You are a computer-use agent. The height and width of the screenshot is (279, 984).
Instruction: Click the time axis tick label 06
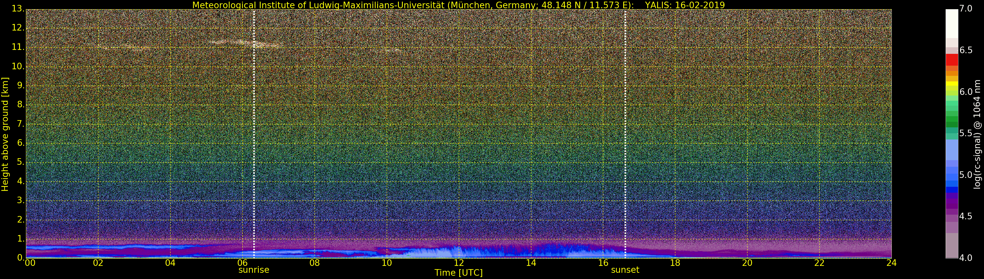coord(243,263)
